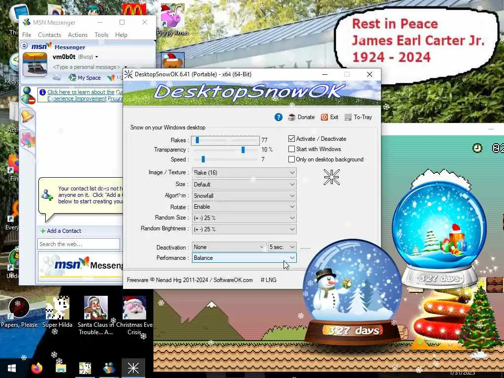The height and width of the screenshot is (378, 504).
Task: Click Add a Contact in Messenger
Action: [x=61, y=231]
